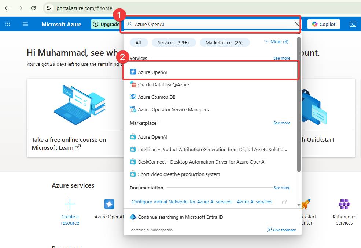This screenshot has width=361, height=248.
Task: Select the All filter tab
Action: pyautogui.click(x=138, y=42)
